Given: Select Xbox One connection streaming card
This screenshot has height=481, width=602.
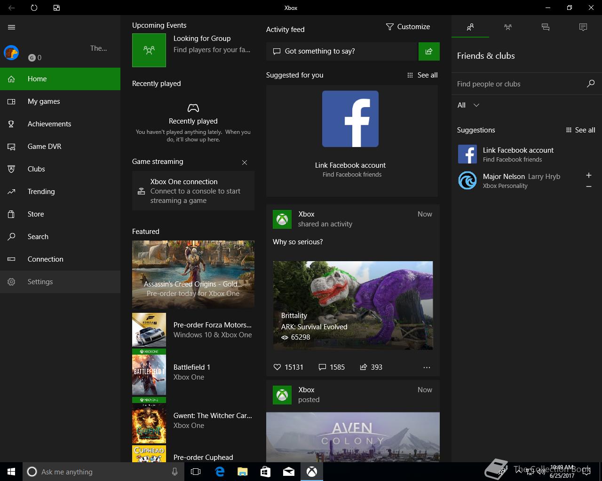Looking at the screenshot, I should coord(193,191).
